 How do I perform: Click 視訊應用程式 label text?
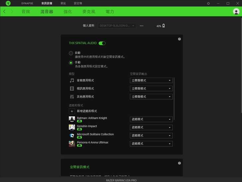85,89
